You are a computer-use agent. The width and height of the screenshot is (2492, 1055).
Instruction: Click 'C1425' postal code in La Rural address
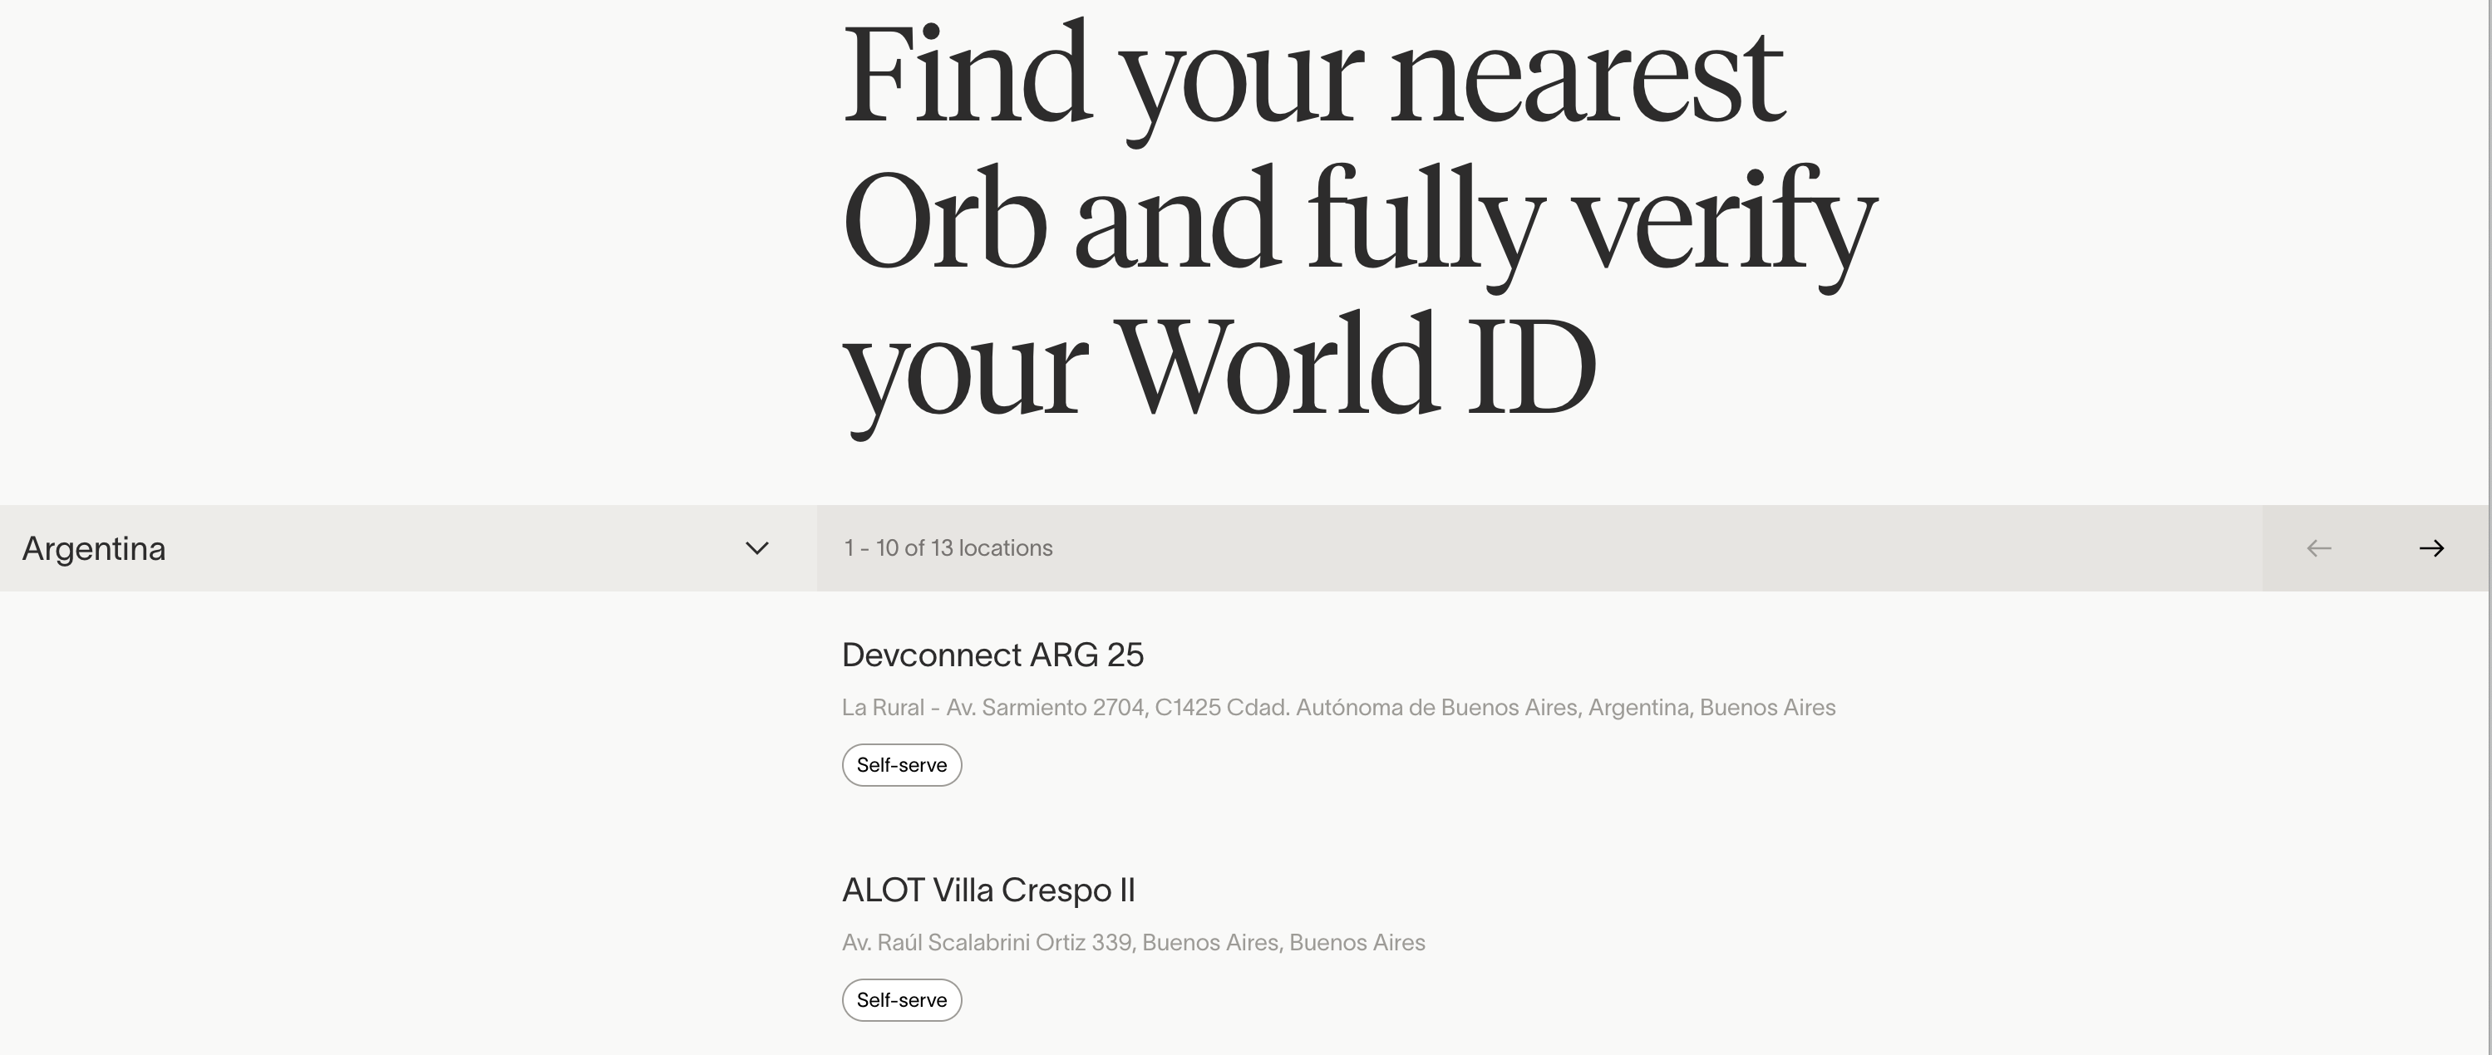[x=1187, y=708]
